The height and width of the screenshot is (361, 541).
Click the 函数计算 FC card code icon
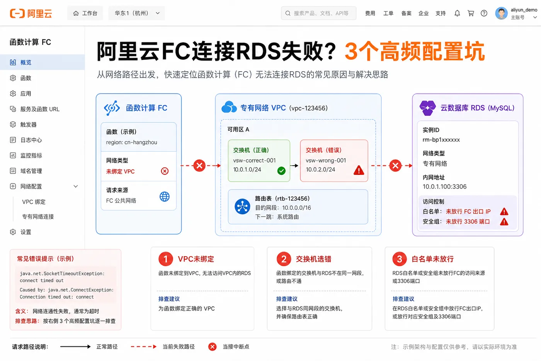tap(112, 108)
